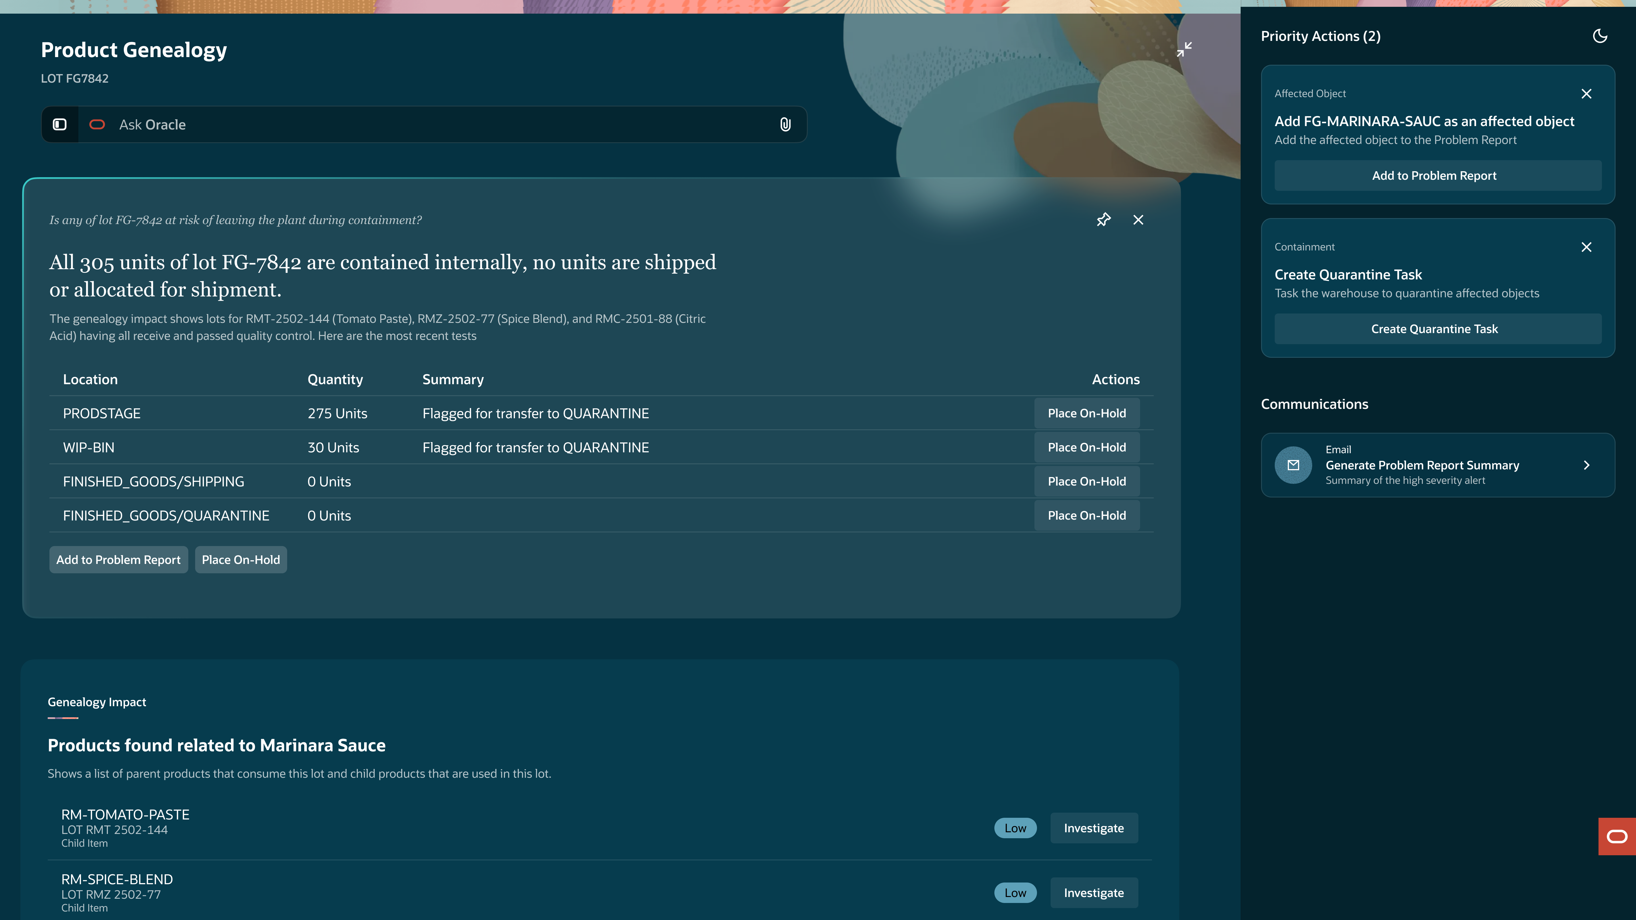Pin the lot FG-7842 answer card
1636x920 pixels.
[1104, 220]
